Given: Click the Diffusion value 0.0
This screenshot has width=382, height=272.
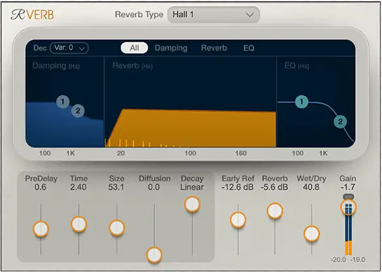Looking at the screenshot, I should tap(154, 187).
